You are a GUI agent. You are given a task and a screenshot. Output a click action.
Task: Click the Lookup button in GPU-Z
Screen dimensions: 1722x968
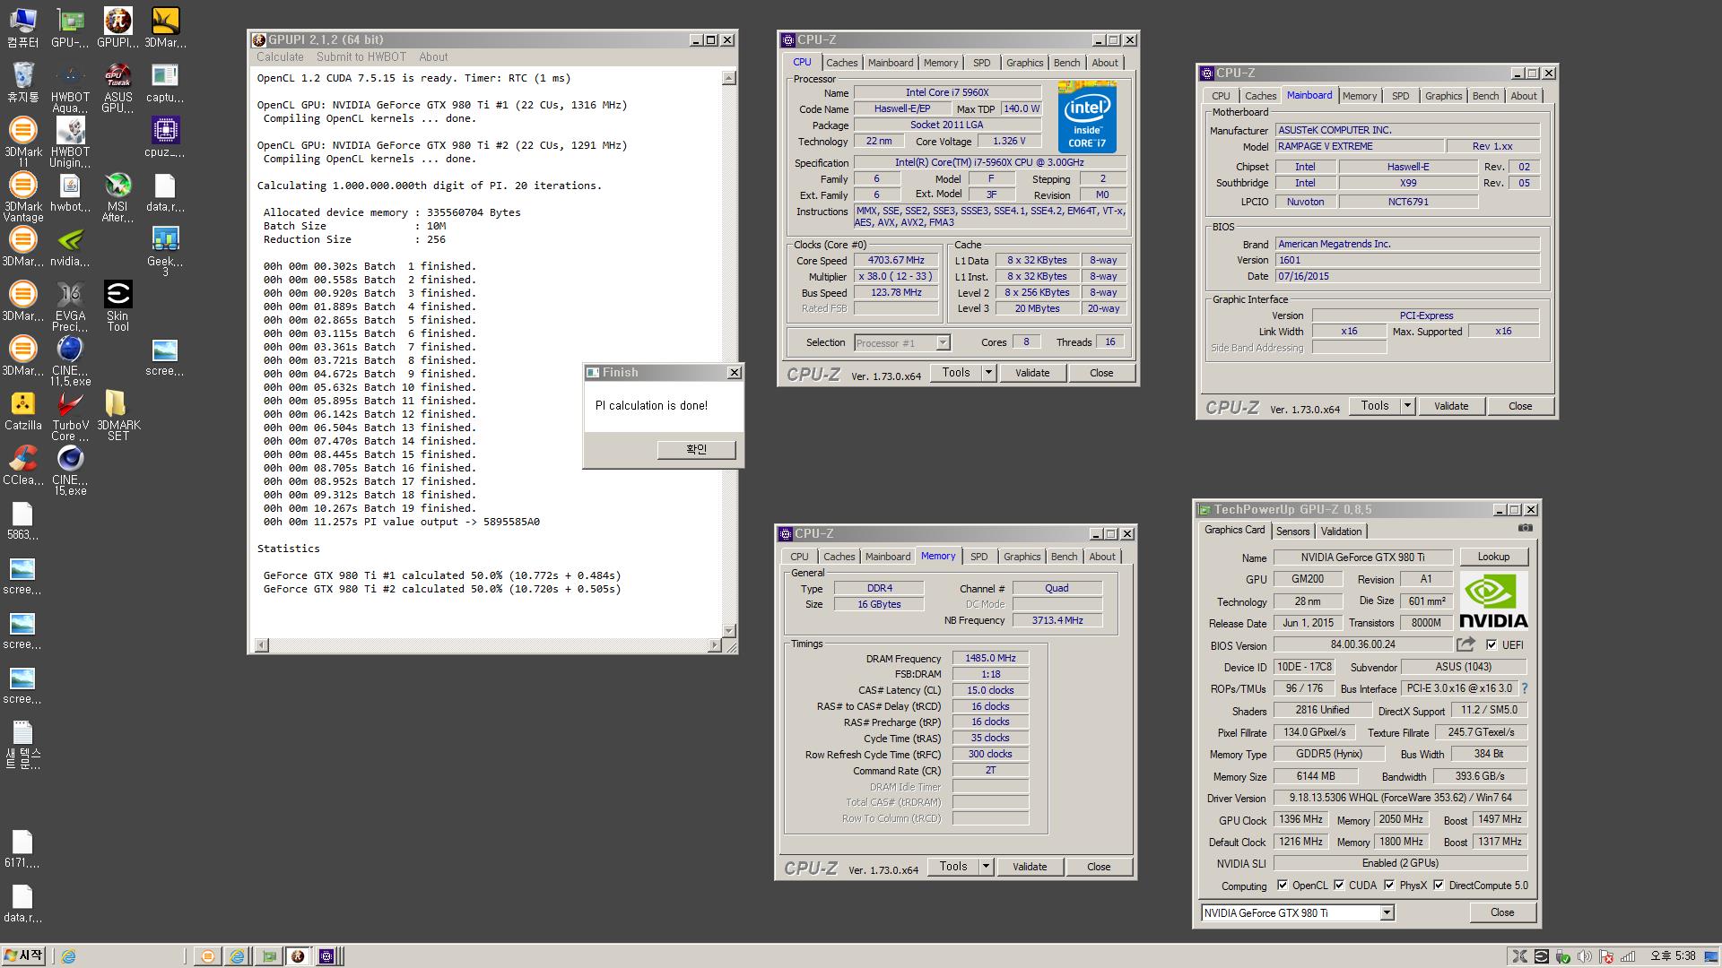[1493, 557]
